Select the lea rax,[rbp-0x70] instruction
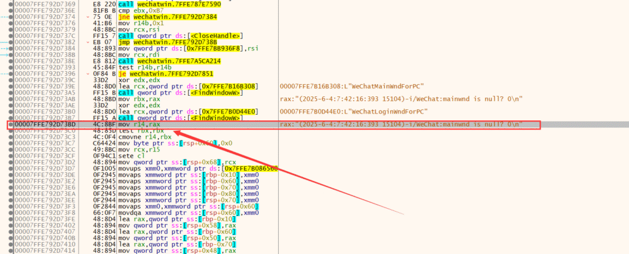The image size is (629, 254). coord(176,244)
